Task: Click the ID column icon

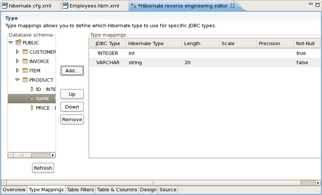Action: [x=32, y=89]
